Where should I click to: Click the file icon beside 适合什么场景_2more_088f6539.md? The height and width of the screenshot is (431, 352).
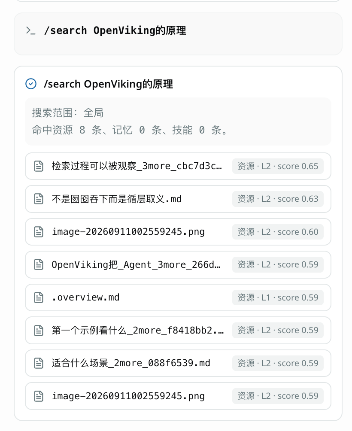(x=39, y=363)
